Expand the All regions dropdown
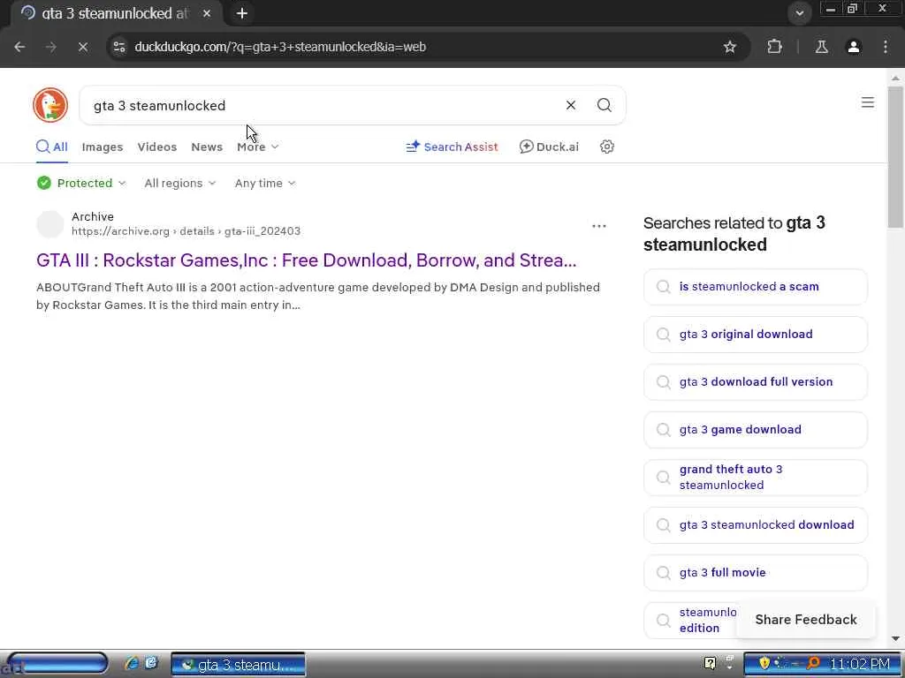The width and height of the screenshot is (905, 678). pyautogui.click(x=180, y=183)
